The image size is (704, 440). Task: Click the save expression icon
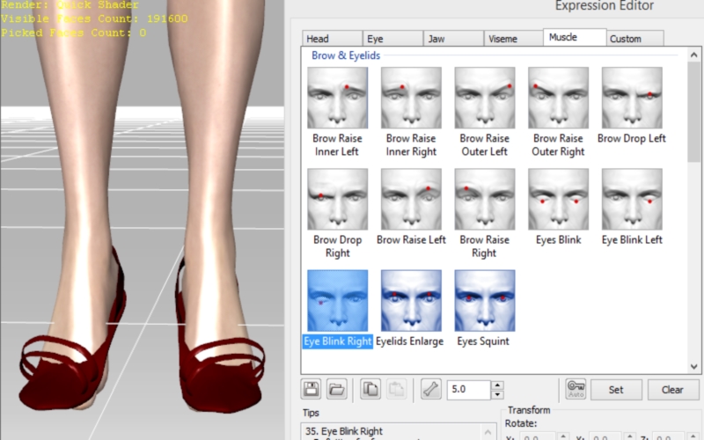311,389
